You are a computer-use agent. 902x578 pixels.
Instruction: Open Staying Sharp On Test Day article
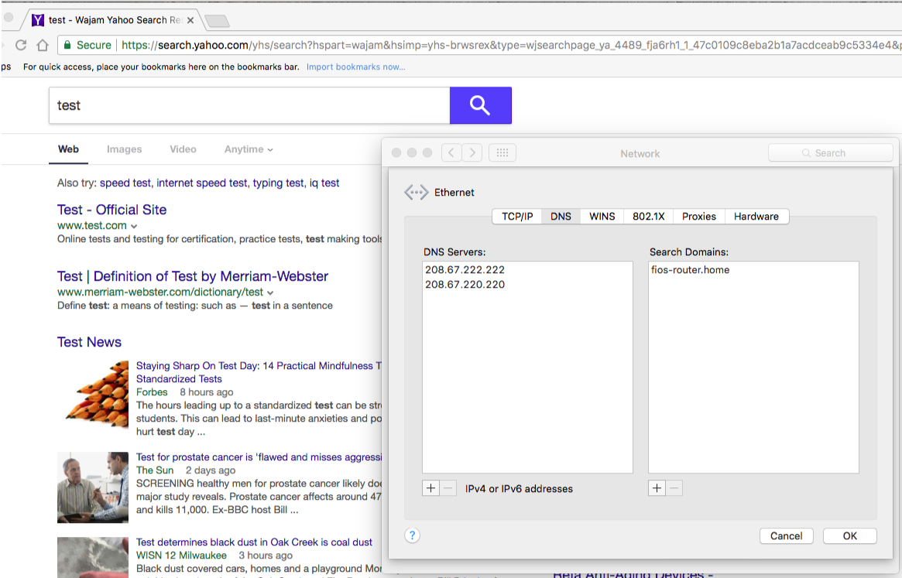tap(259, 372)
